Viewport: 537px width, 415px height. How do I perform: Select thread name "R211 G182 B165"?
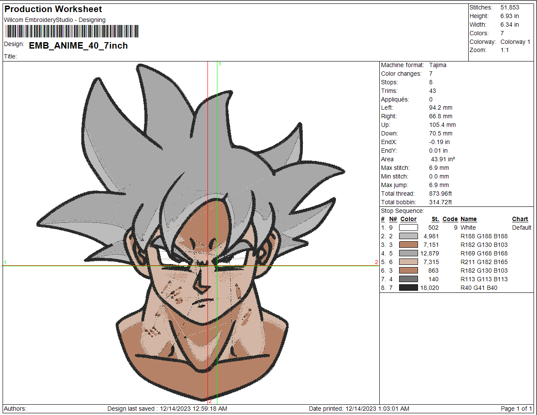click(484, 262)
